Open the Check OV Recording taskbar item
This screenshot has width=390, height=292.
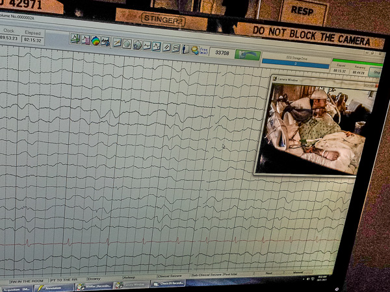pyautogui.click(x=168, y=283)
